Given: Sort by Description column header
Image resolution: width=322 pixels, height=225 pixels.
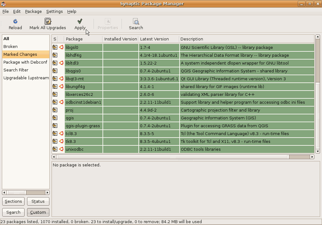Looking at the screenshot, I should click(x=247, y=39).
